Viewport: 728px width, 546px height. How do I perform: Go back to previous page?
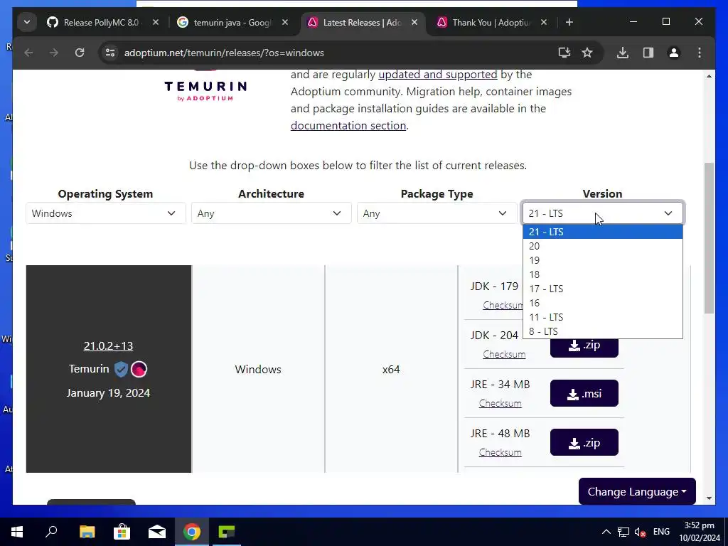coord(28,53)
